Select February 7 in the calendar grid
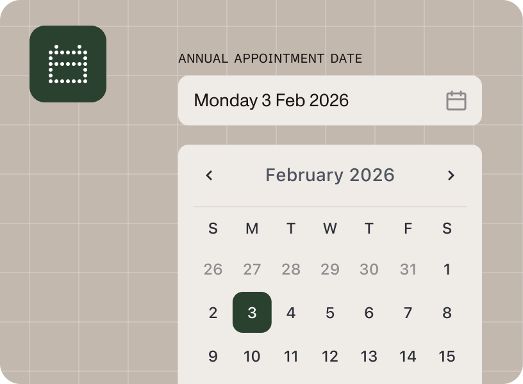 click(x=408, y=313)
